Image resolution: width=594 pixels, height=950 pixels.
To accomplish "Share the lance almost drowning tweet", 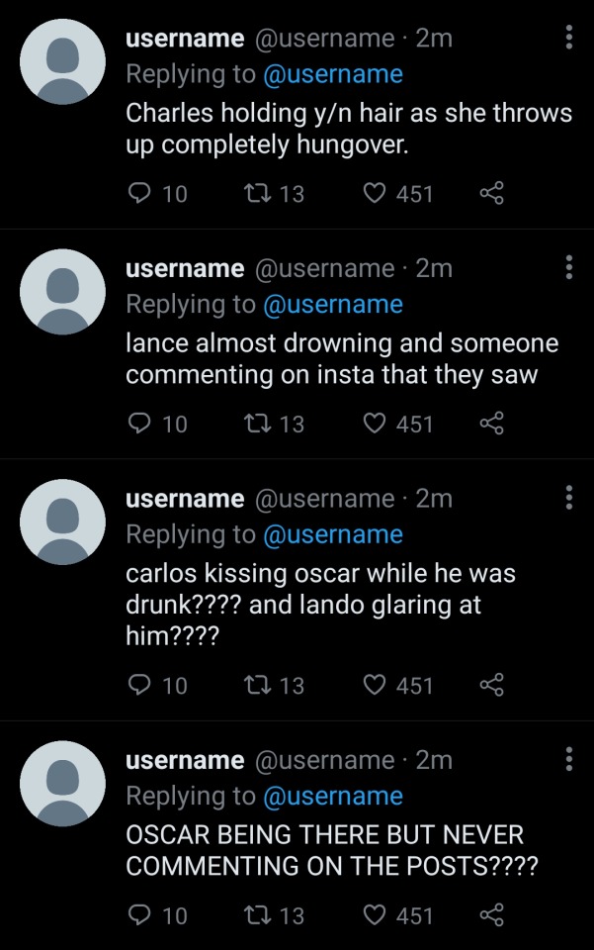I will coord(491,425).
